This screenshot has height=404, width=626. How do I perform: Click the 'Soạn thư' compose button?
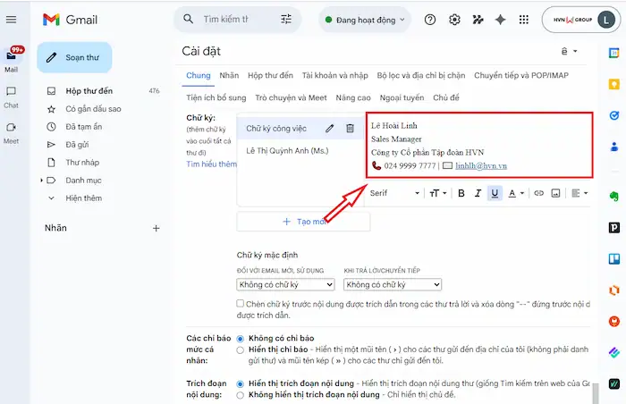[x=75, y=57]
